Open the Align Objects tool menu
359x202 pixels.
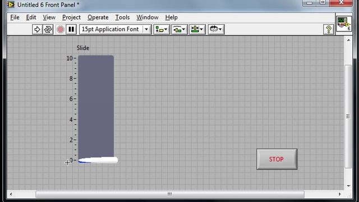point(162,29)
